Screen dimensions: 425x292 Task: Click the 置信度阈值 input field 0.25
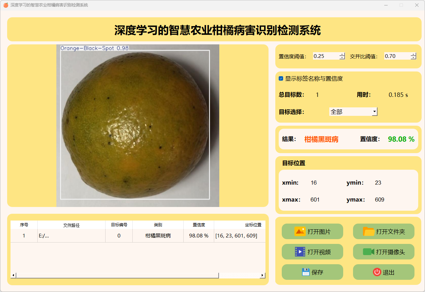point(326,56)
